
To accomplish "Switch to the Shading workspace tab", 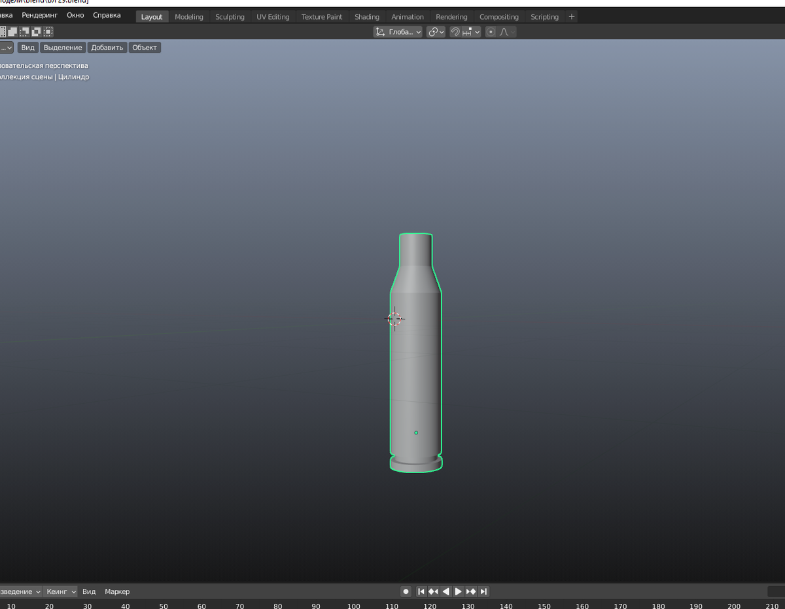I will coord(367,16).
